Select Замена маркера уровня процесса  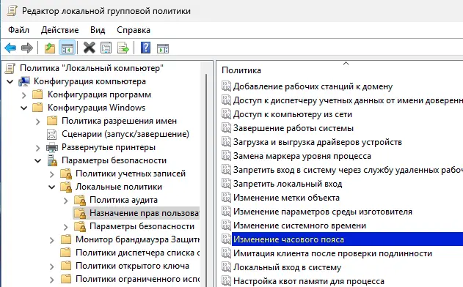pyautogui.click(x=302, y=156)
